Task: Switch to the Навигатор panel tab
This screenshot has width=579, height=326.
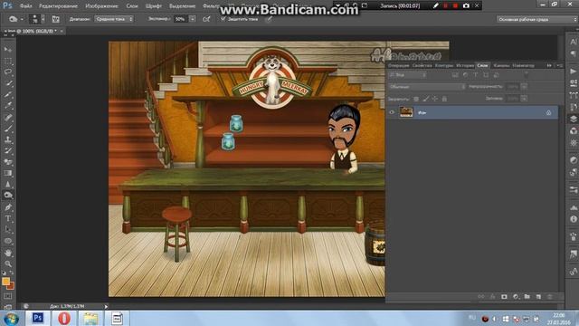Action: 523,65
